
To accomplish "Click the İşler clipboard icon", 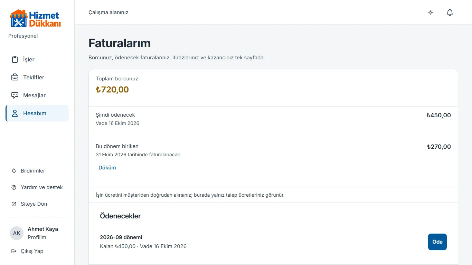I will (15, 59).
